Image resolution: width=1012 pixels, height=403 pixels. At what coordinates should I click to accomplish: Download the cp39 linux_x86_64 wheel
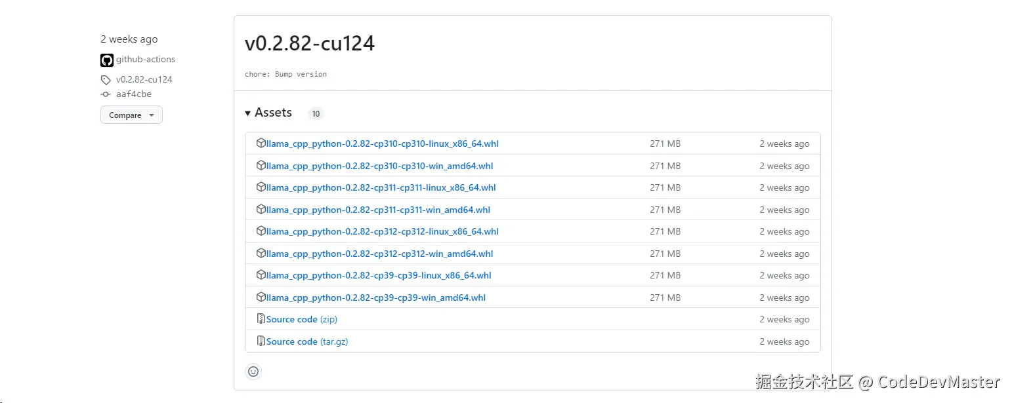(379, 275)
